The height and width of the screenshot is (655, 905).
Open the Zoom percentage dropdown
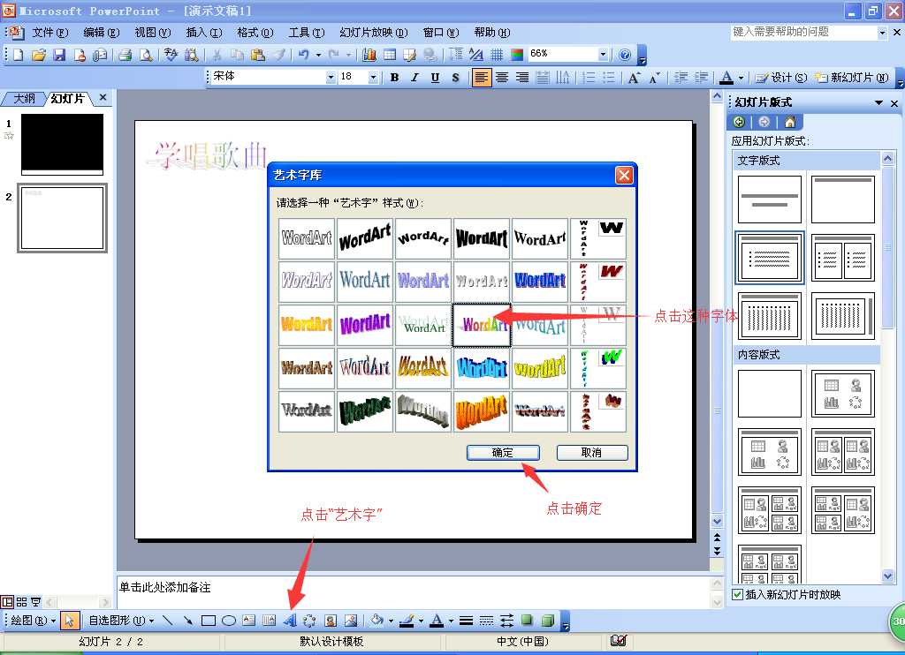[x=603, y=54]
